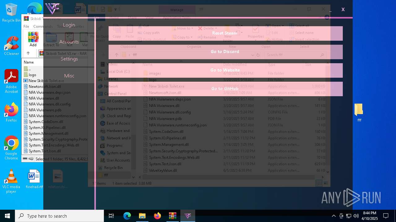Click the taskbar search box

click(59, 216)
